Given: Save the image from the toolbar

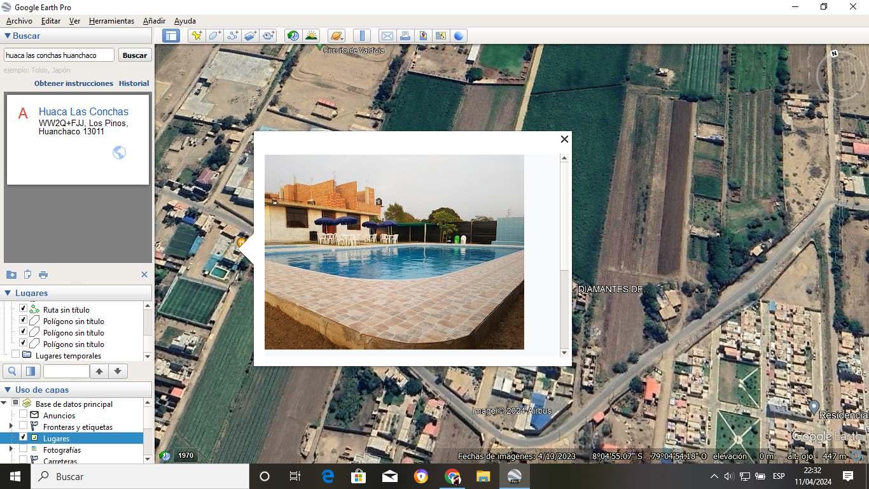Looking at the screenshot, I should click(x=422, y=36).
